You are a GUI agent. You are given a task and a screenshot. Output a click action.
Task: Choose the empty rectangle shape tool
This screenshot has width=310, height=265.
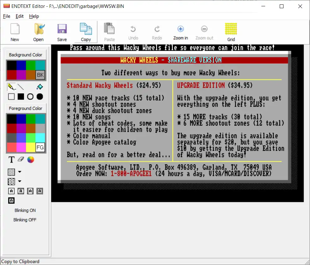click(11, 97)
